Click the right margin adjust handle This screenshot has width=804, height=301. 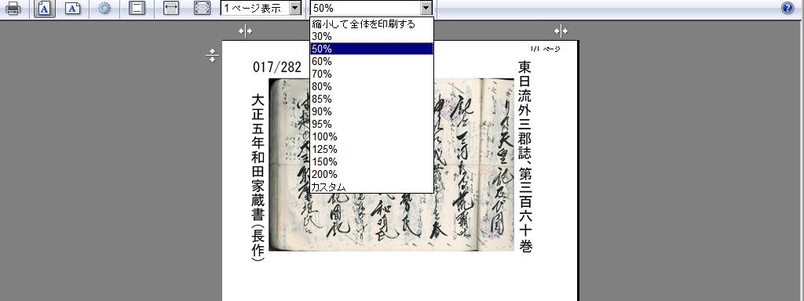561,31
